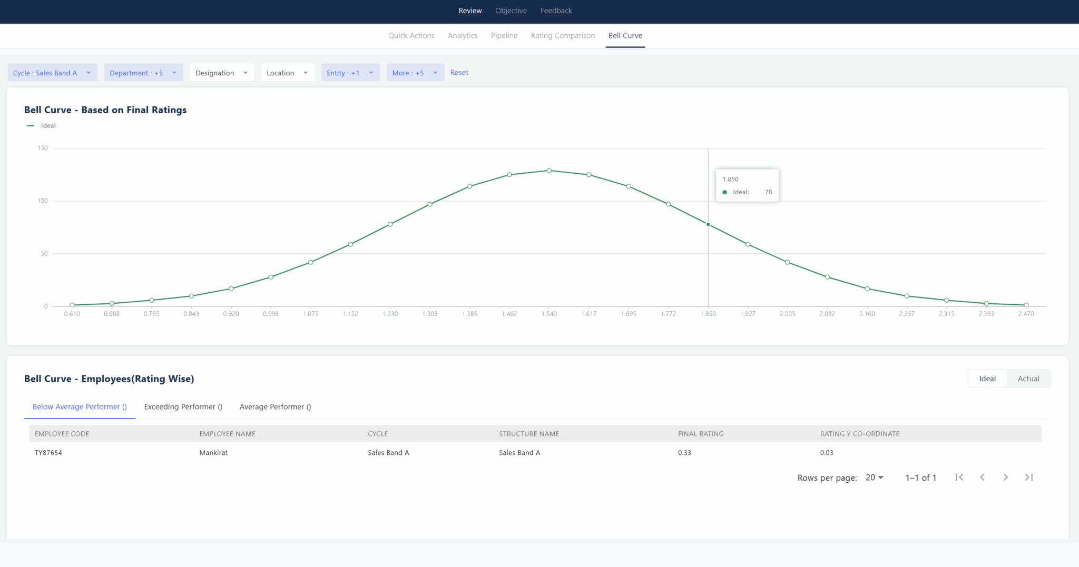Jump to last page using pagination icon

pyautogui.click(x=1028, y=477)
